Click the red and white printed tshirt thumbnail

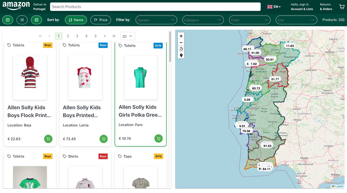click(85, 77)
